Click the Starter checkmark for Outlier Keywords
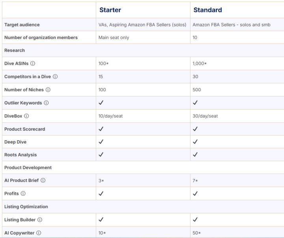Image resolution: width=284 pixels, height=238 pixels. coord(101,102)
